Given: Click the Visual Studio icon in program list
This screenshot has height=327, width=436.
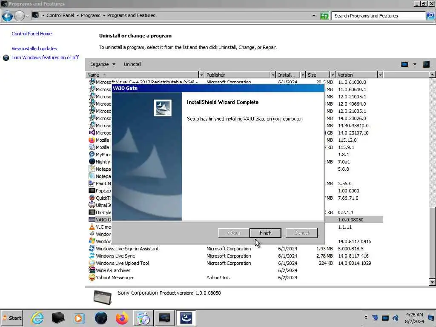Looking at the screenshot, I should click(x=92, y=133).
